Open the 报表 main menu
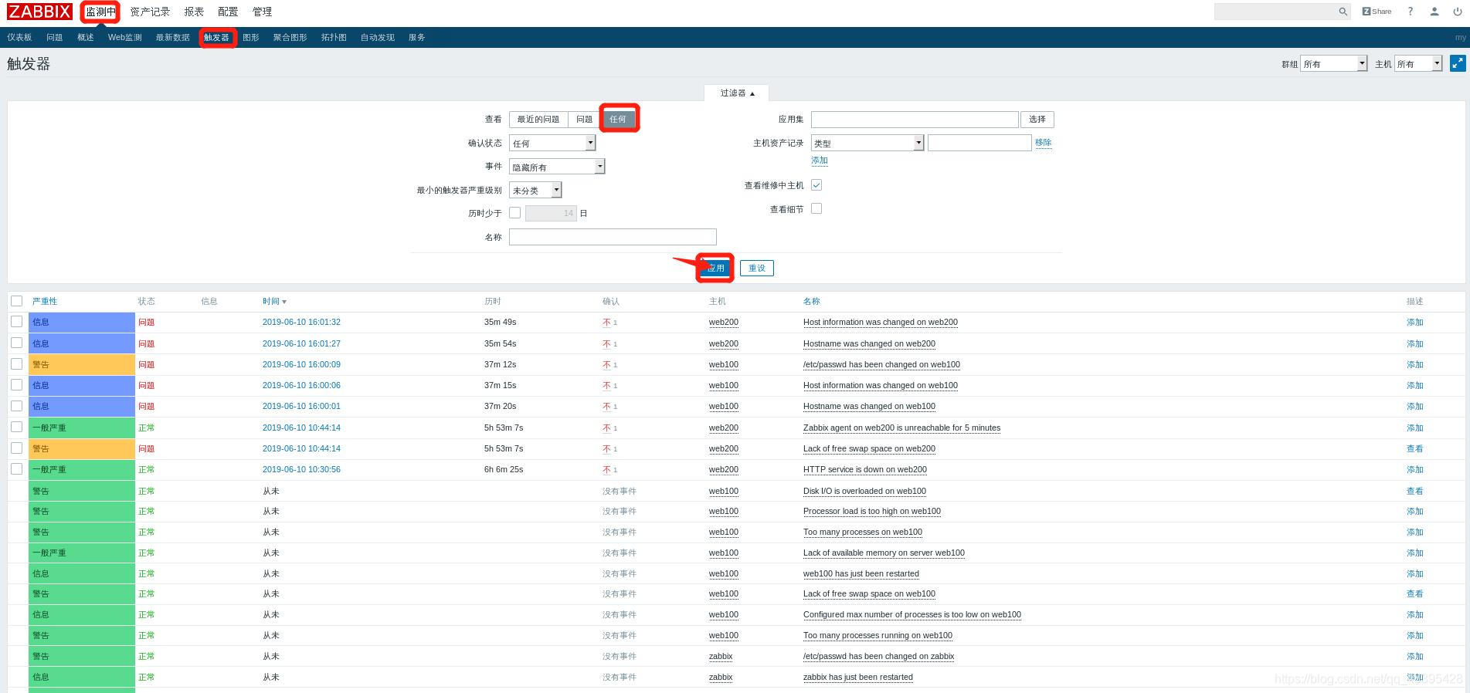The height and width of the screenshot is (693, 1470). coord(194,12)
